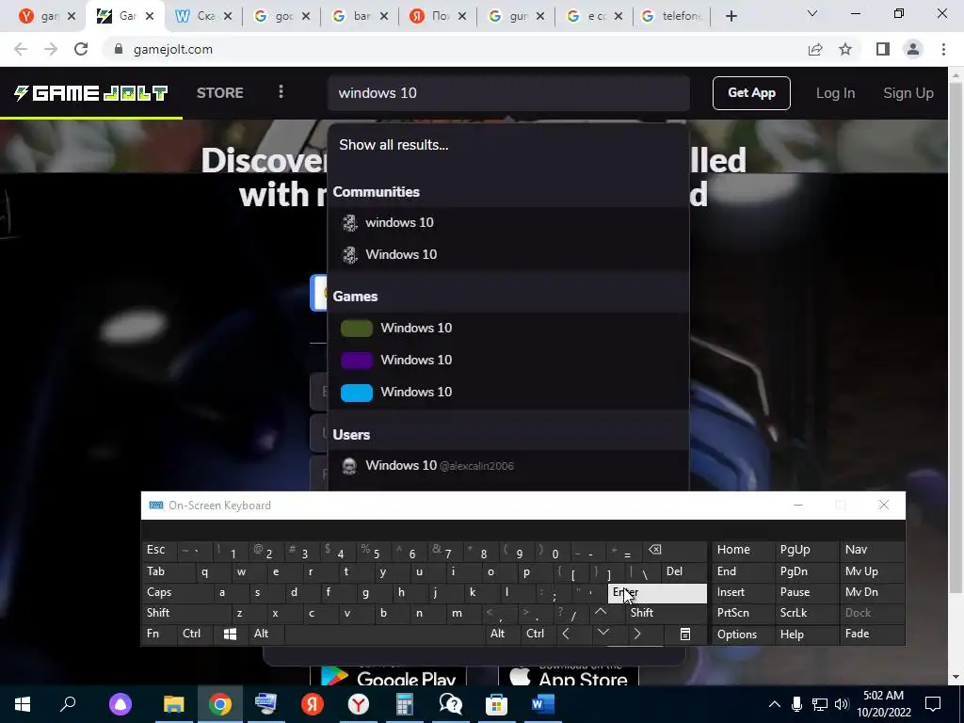The height and width of the screenshot is (723, 964).
Task: Click the Windows key on the on-screen keyboard
Action: [x=230, y=634]
